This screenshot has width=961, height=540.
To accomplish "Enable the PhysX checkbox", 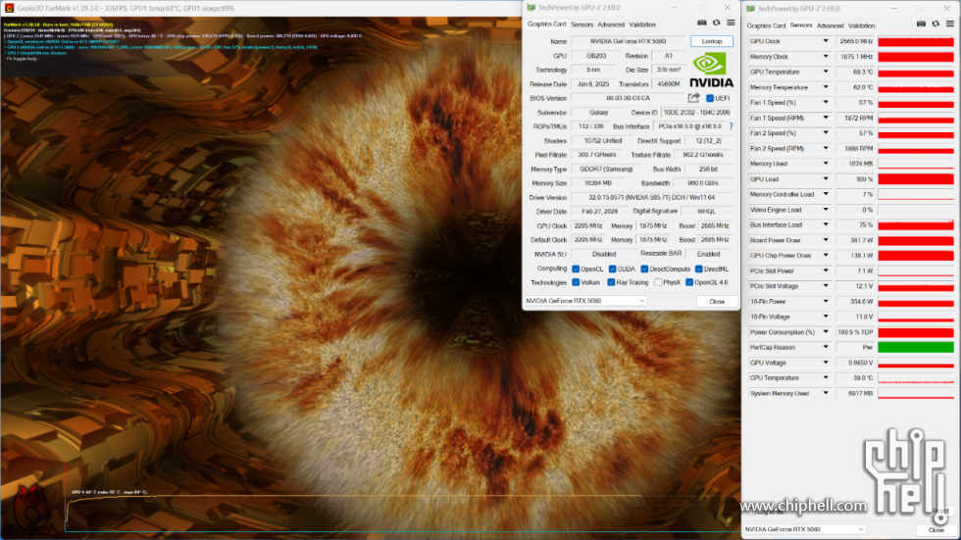I will (658, 282).
